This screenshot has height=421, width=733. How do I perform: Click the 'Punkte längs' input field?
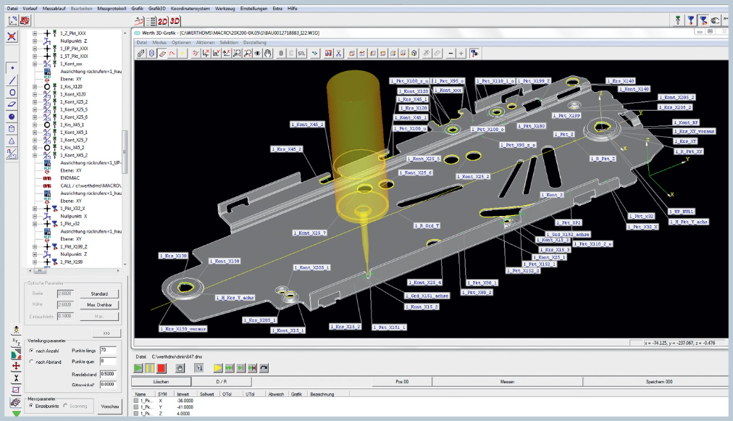(109, 351)
